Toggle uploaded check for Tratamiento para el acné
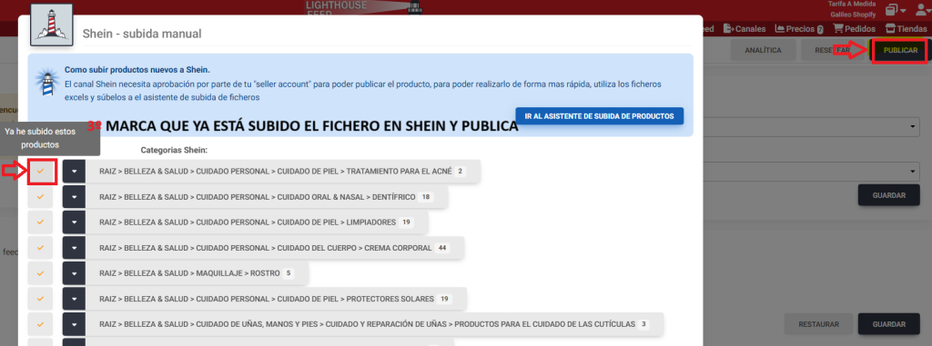 click(x=40, y=171)
